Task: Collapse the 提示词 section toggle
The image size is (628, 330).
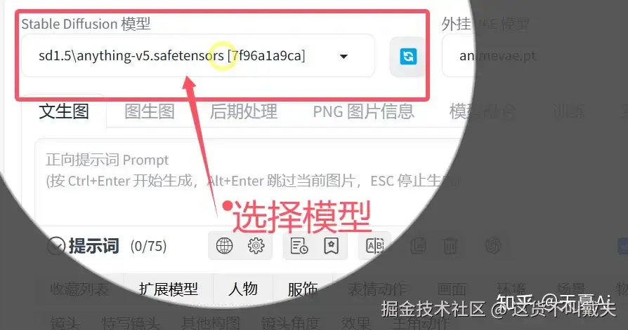Action: pyautogui.click(x=56, y=246)
